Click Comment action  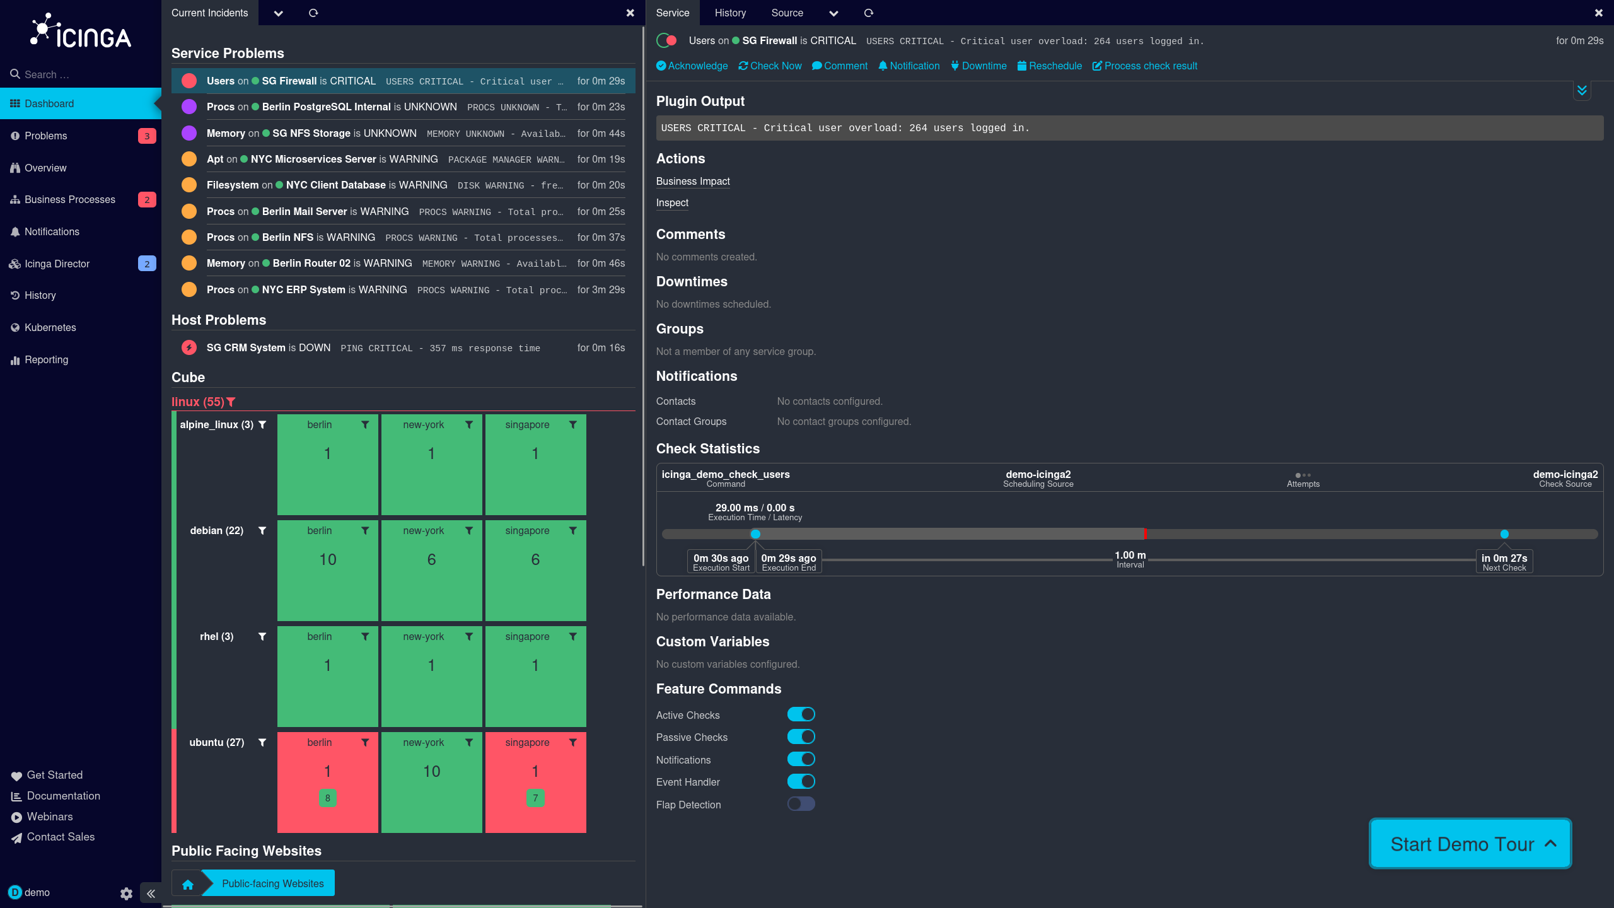coord(840,66)
